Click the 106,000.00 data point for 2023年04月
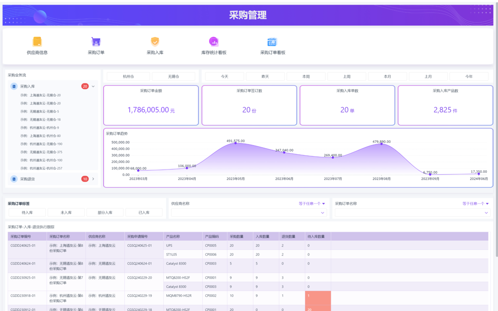The width and height of the screenshot is (498, 311). 187,168
